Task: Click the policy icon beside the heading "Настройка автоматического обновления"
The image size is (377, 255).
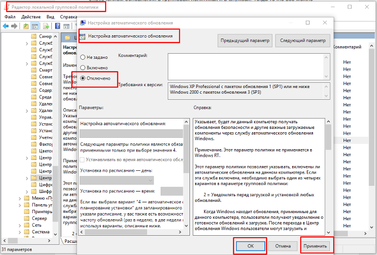Action: [82, 37]
